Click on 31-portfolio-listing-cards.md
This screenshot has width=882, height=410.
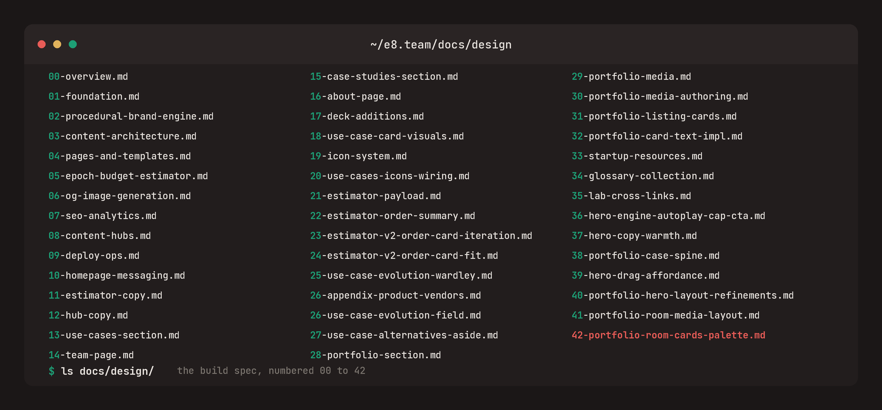[654, 116]
